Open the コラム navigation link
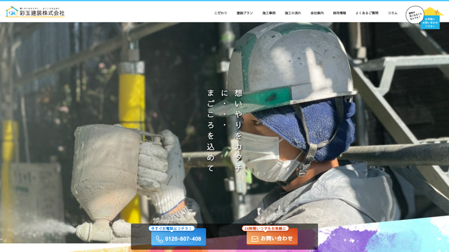This screenshot has height=252, width=449. [392, 13]
